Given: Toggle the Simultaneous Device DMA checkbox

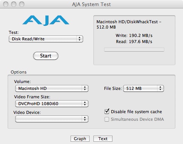Looking at the screenshot, I should click(x=107, y=119).
